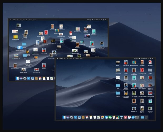This screenshot has height=132, width=163.
Task: Click Spotlight search in the front menu bar
Action: pos(148,59)
